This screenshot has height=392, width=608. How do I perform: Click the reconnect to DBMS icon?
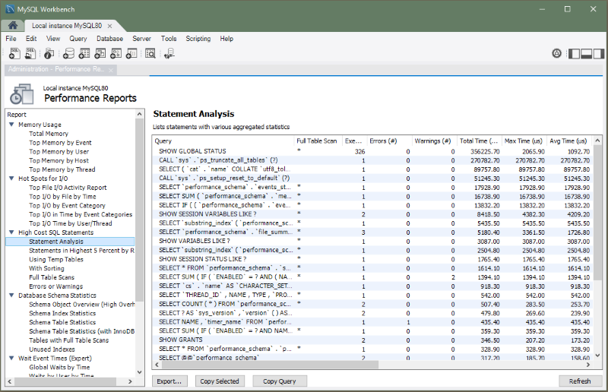(x=169, y=53)
